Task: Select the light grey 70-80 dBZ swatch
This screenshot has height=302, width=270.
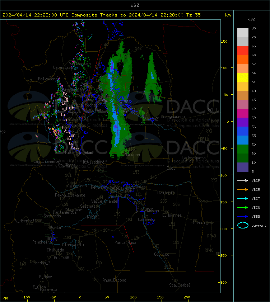Action: click(x=243, y=33)
